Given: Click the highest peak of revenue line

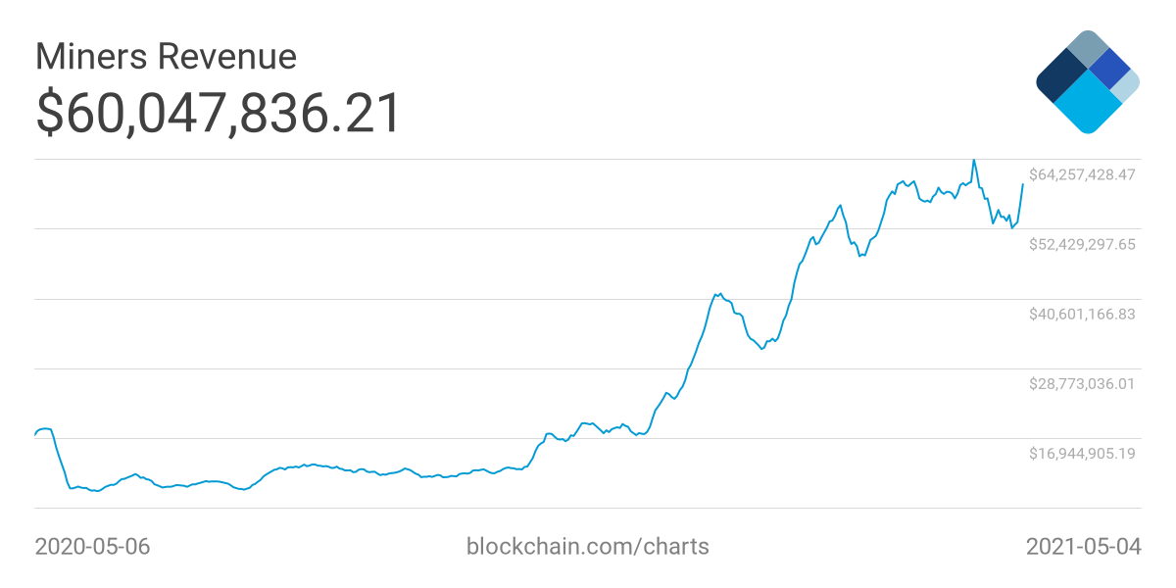Looking at the screenshot, I should [x=974, y=160].
